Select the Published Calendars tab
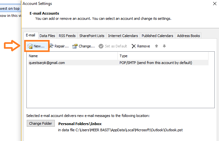This screenshot has width=219, height=141. pyautogui.click(x=157, y=36)
